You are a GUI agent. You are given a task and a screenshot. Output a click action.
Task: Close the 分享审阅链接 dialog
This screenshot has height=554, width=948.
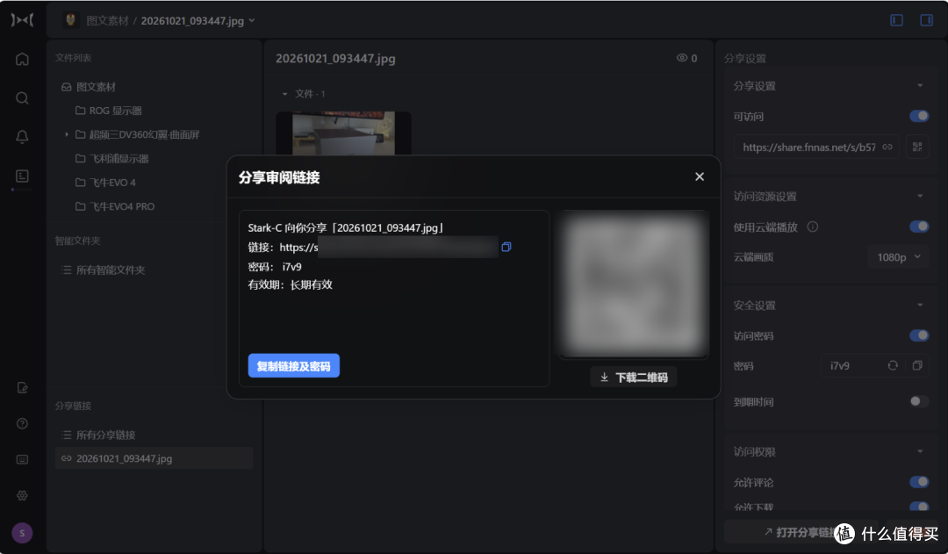[x=700, y=176]
